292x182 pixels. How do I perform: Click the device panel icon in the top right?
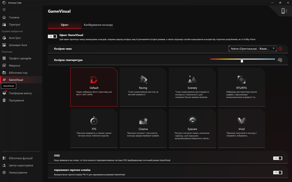coord(284,11)
